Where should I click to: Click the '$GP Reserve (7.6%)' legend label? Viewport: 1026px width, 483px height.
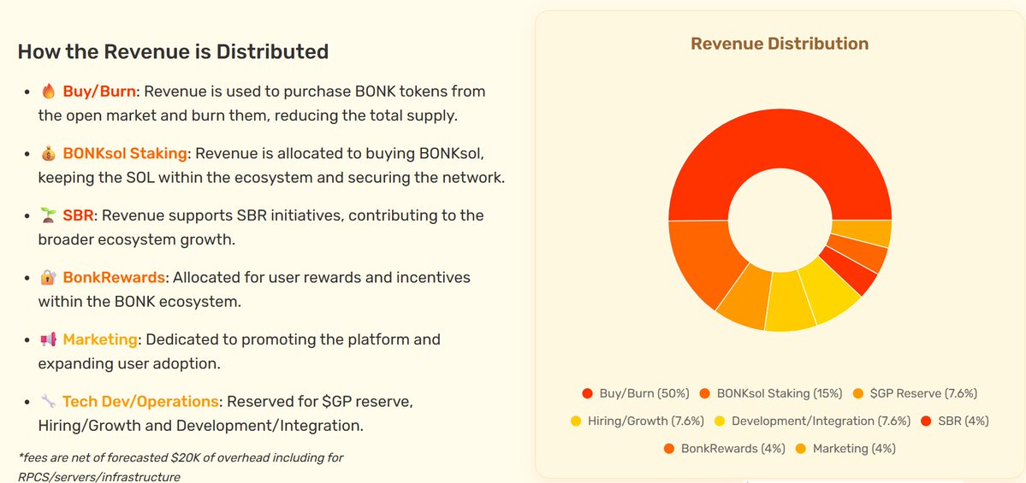click(923, 393)
